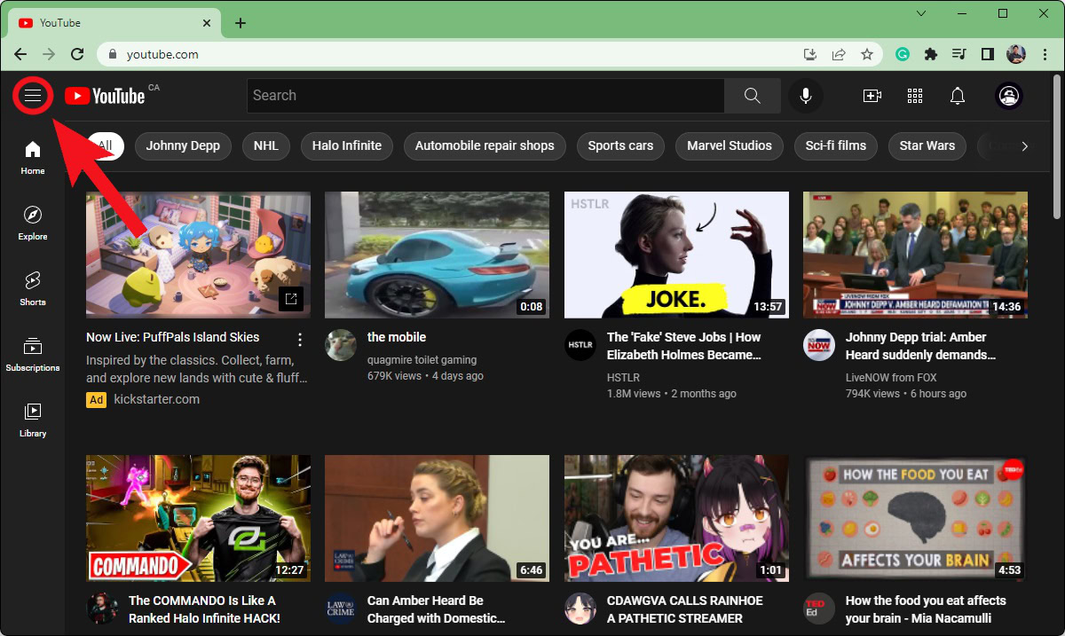Open Library in the sidebar

[x=33, y=420]
